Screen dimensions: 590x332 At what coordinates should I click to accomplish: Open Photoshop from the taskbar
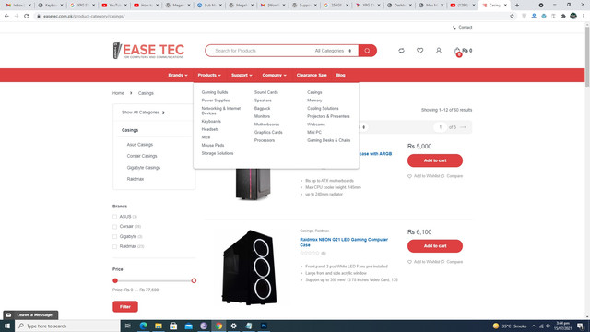(x=264, y=326)
